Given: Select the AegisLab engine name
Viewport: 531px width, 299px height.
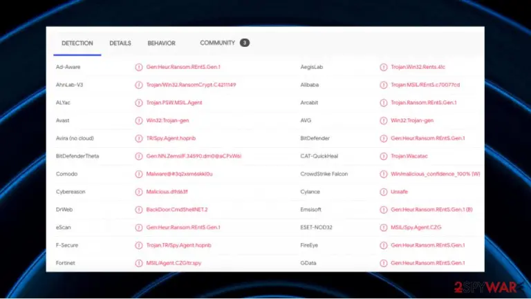Looking at the screenshot, I should 312,67.
